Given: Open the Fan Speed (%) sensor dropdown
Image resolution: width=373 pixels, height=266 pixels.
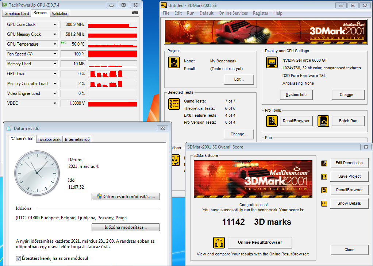Looking at the screenshot, I should [55, 54].
